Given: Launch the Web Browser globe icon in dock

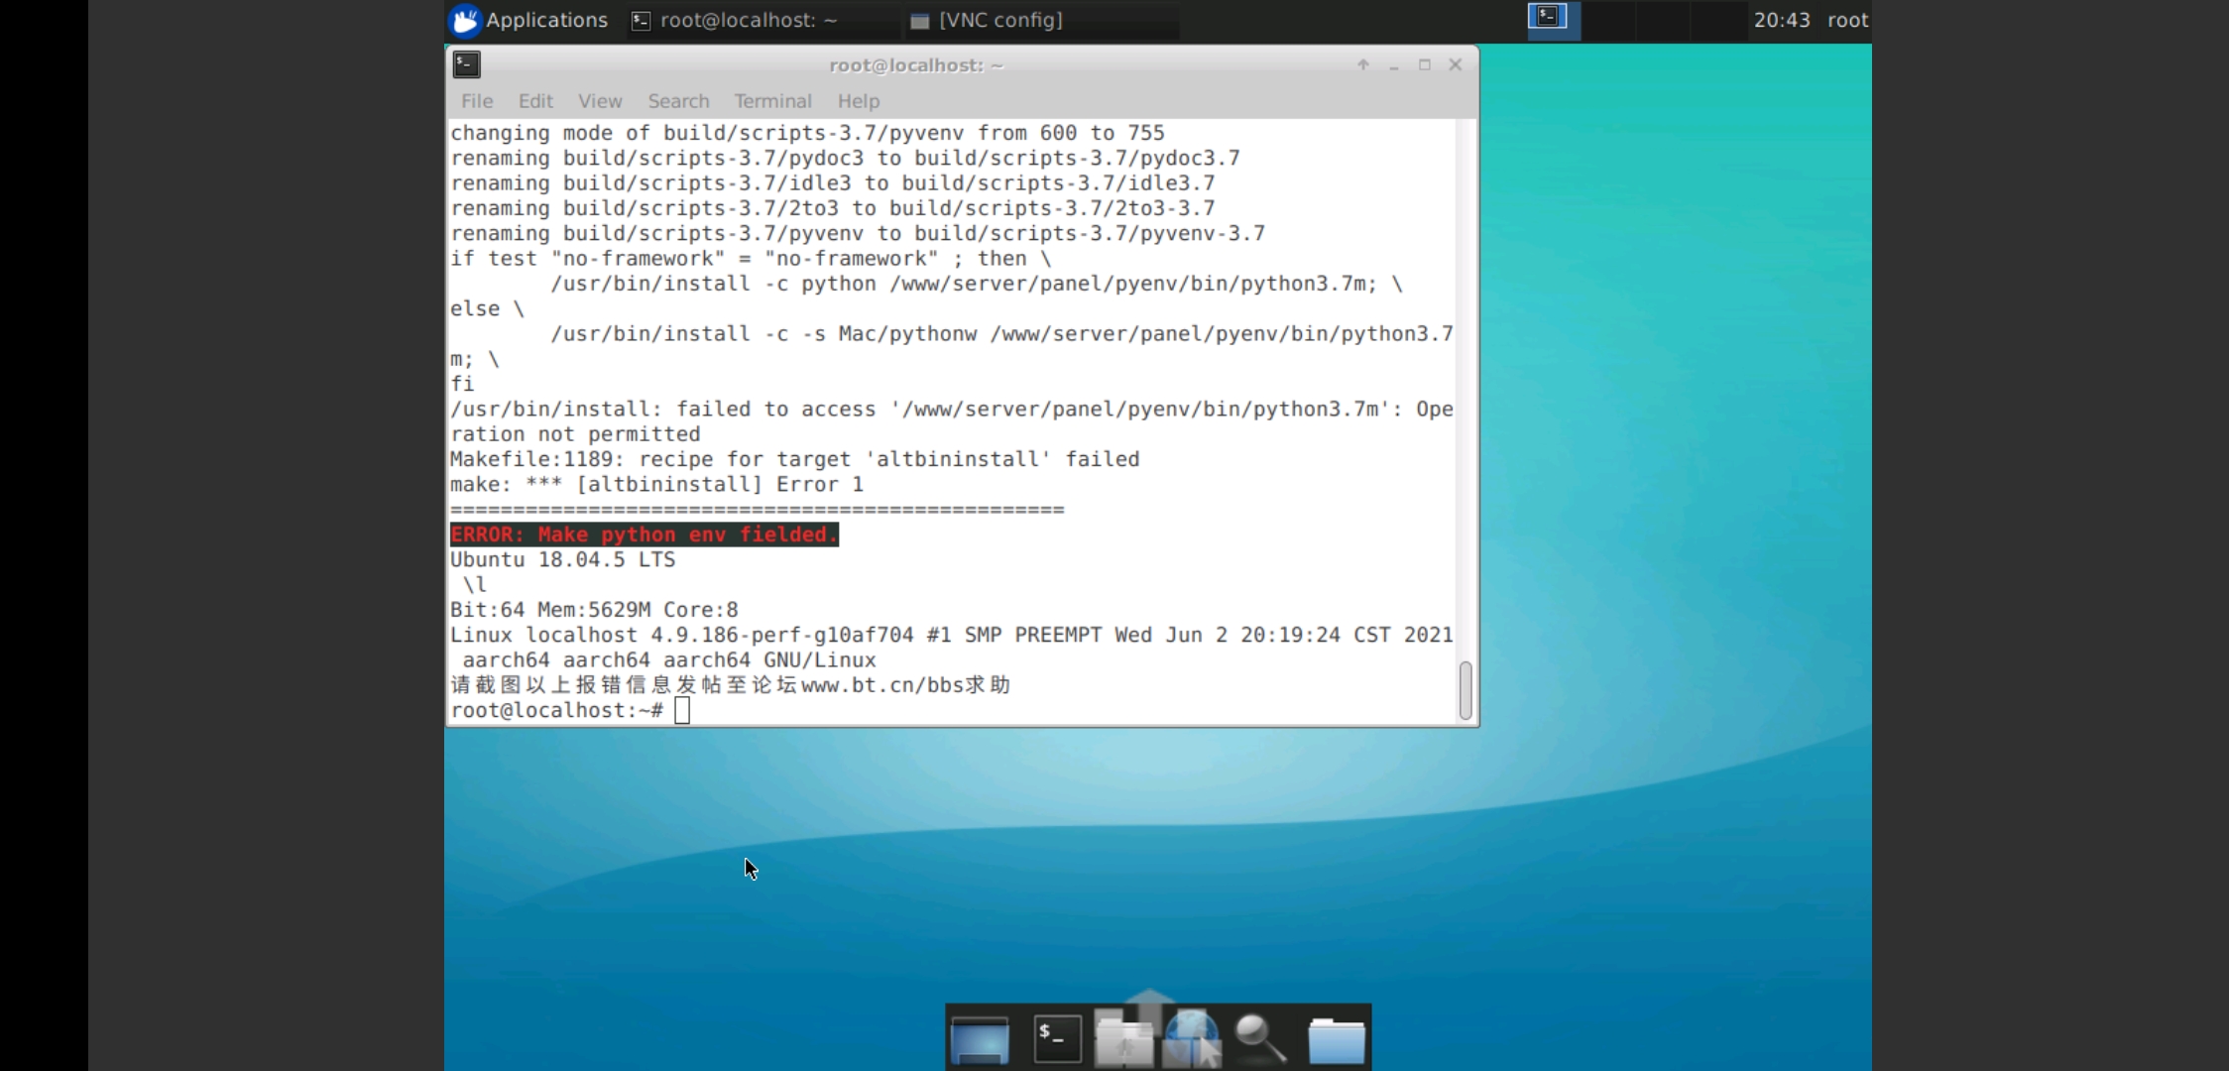Looking at the screenshot, I should pyautogui.click(x=1193, y=1038).
